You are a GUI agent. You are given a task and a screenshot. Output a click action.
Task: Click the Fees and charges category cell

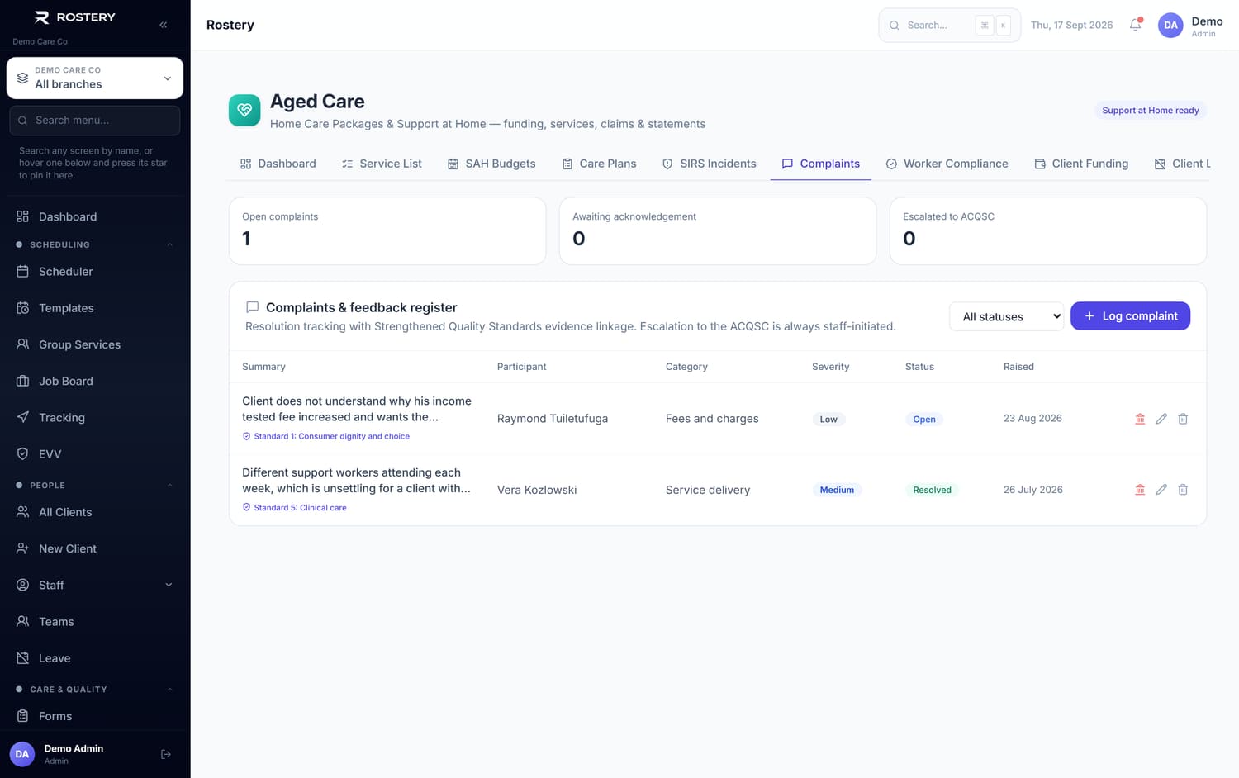[x=712, y=419]
